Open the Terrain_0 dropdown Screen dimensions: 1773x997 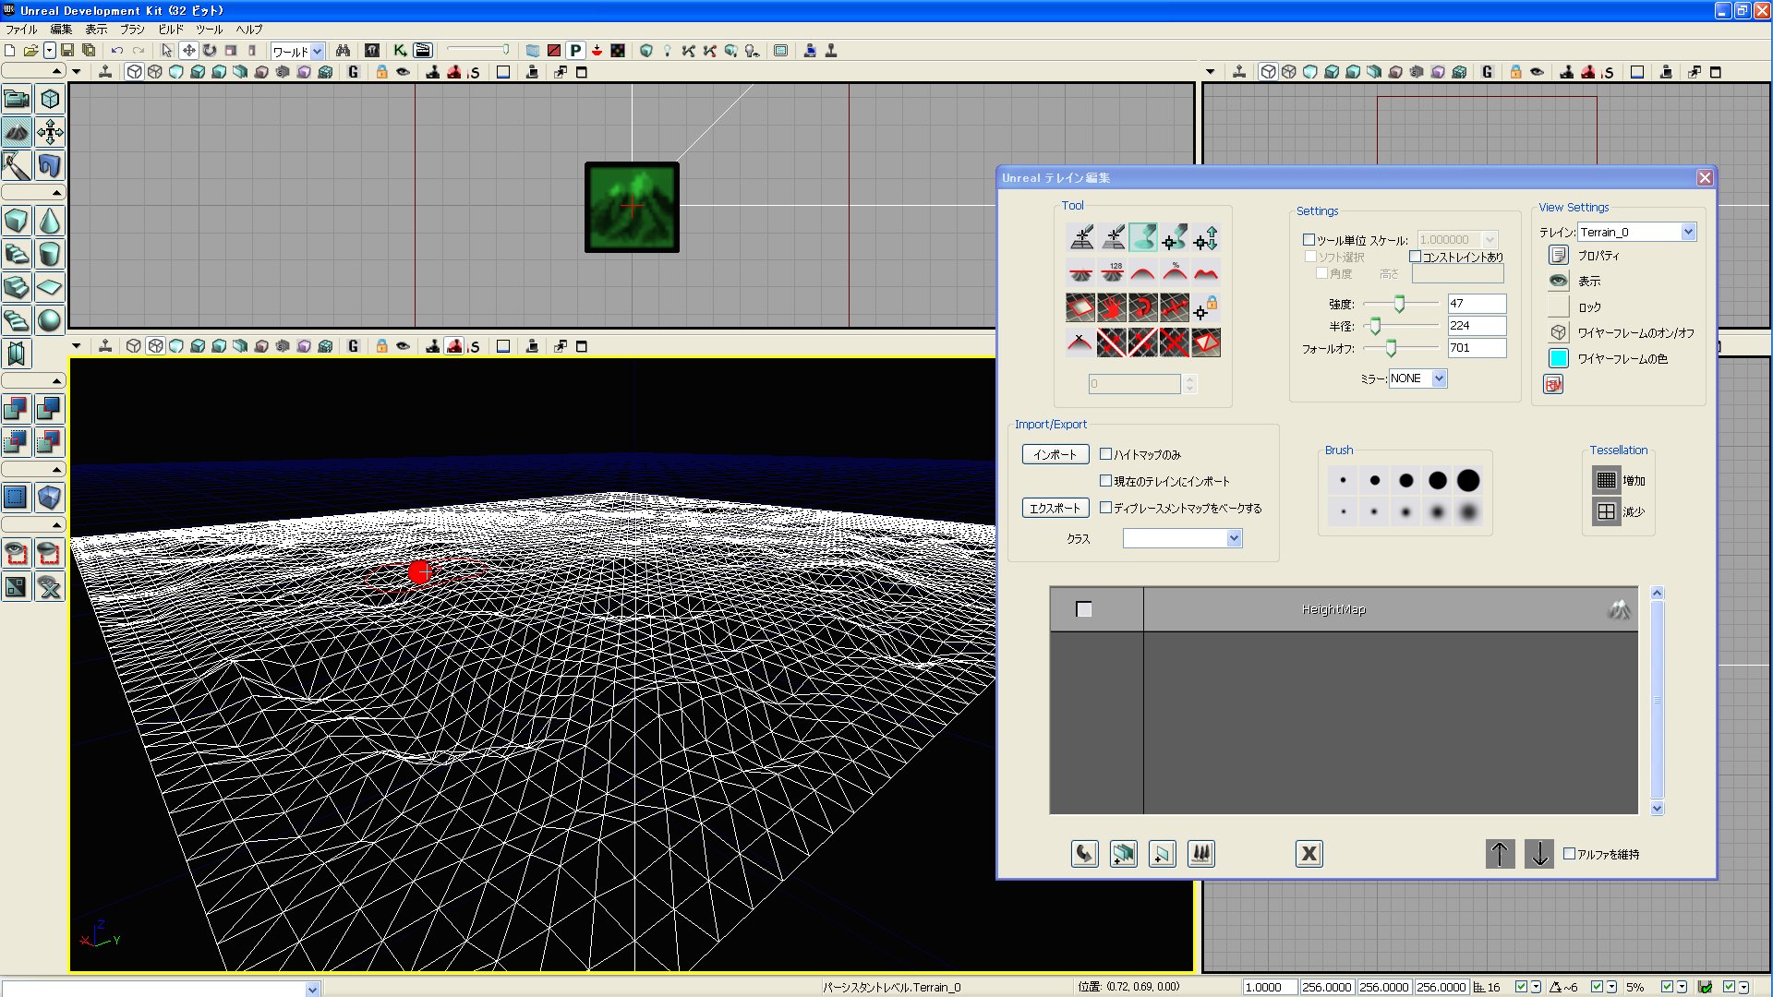pyautogui.click(x=1688, y=232)
